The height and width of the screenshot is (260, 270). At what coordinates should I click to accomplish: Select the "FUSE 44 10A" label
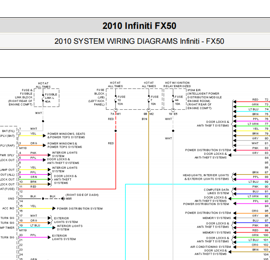(x=179, y=100)
